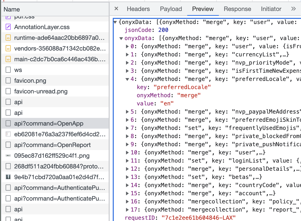Open the Initiator tab
The width and height of the screenshot is (301, 221).
point(271,9)
